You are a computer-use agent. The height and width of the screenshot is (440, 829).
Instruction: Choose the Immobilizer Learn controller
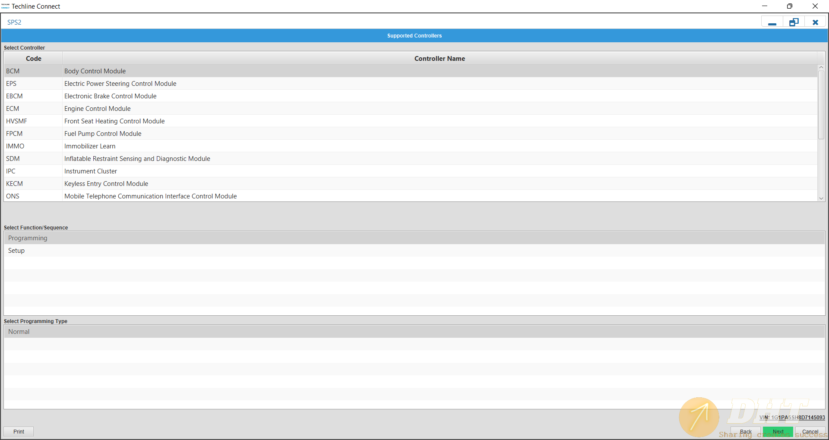click(90, 146)
